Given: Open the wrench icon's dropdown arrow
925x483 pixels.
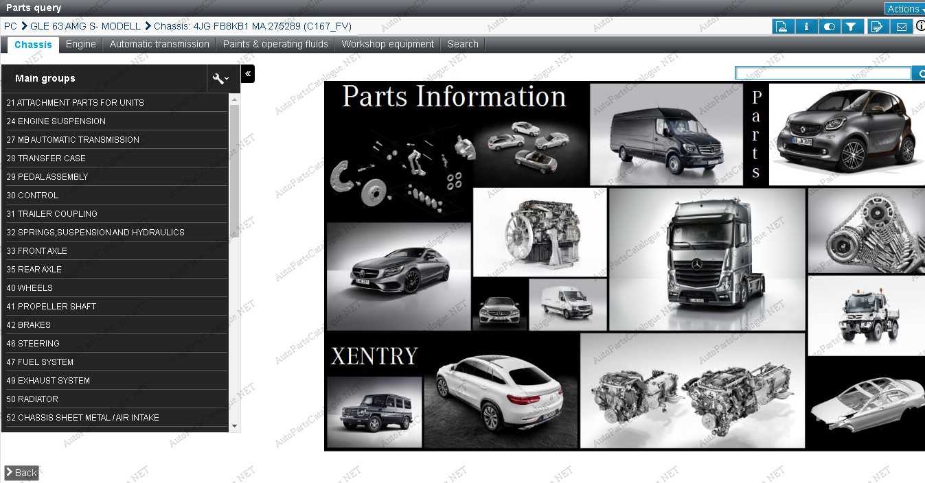Looking at the screenshot, I should click(x=227, y=80).
